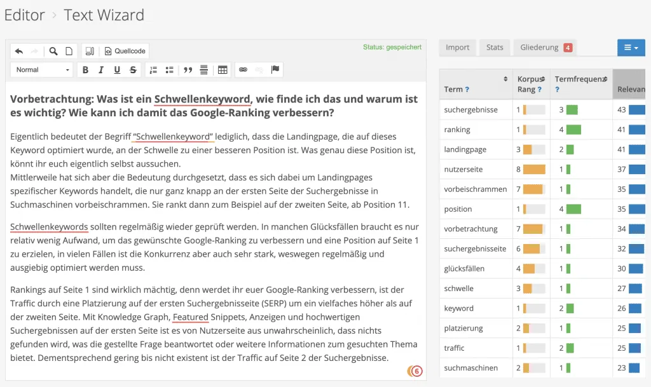
Task: Open the Gliederung tab
Action: point(545,47)
